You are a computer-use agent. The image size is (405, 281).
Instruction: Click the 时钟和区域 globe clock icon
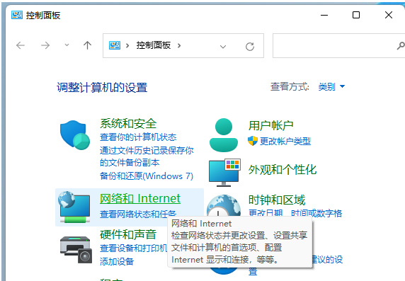click(x=224, y=206)
